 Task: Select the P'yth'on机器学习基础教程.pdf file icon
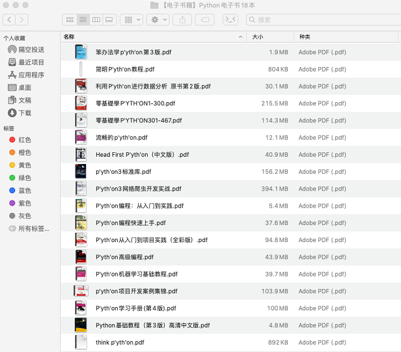pos(81,274)
